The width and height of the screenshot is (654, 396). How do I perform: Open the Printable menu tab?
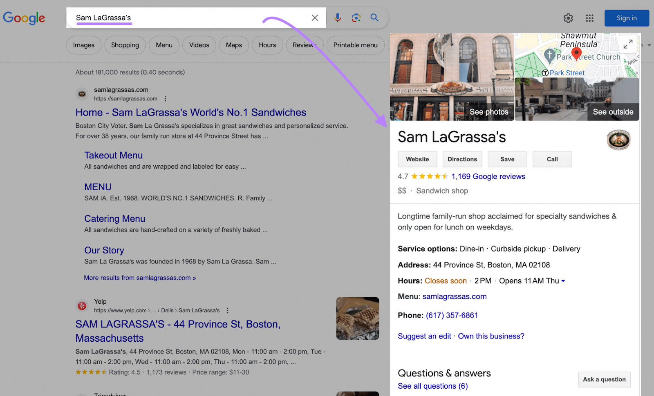coord(355,45)
